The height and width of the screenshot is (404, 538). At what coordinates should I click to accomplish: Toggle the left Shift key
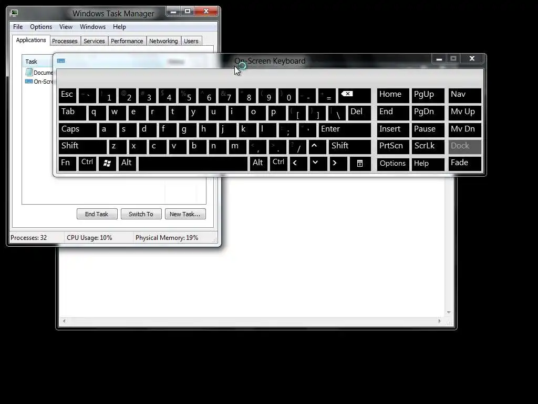pyautogui.click(x=82, y=146)
